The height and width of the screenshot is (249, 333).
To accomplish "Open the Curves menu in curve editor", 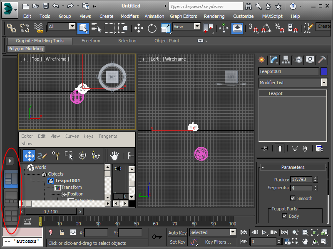I will [72, 136].
